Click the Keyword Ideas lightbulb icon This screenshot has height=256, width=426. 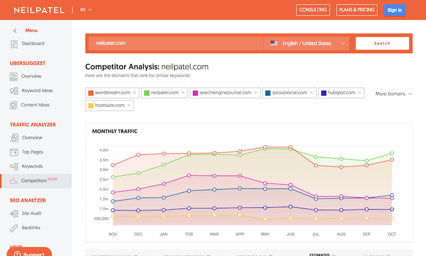coord(14,91)
